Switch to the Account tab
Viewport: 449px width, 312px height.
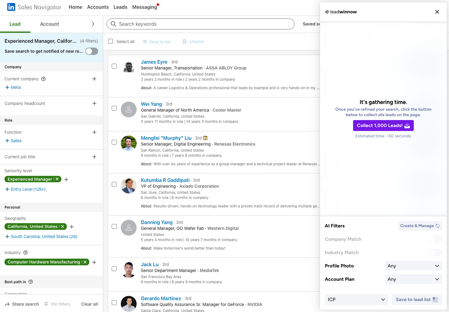pos(49,24)
